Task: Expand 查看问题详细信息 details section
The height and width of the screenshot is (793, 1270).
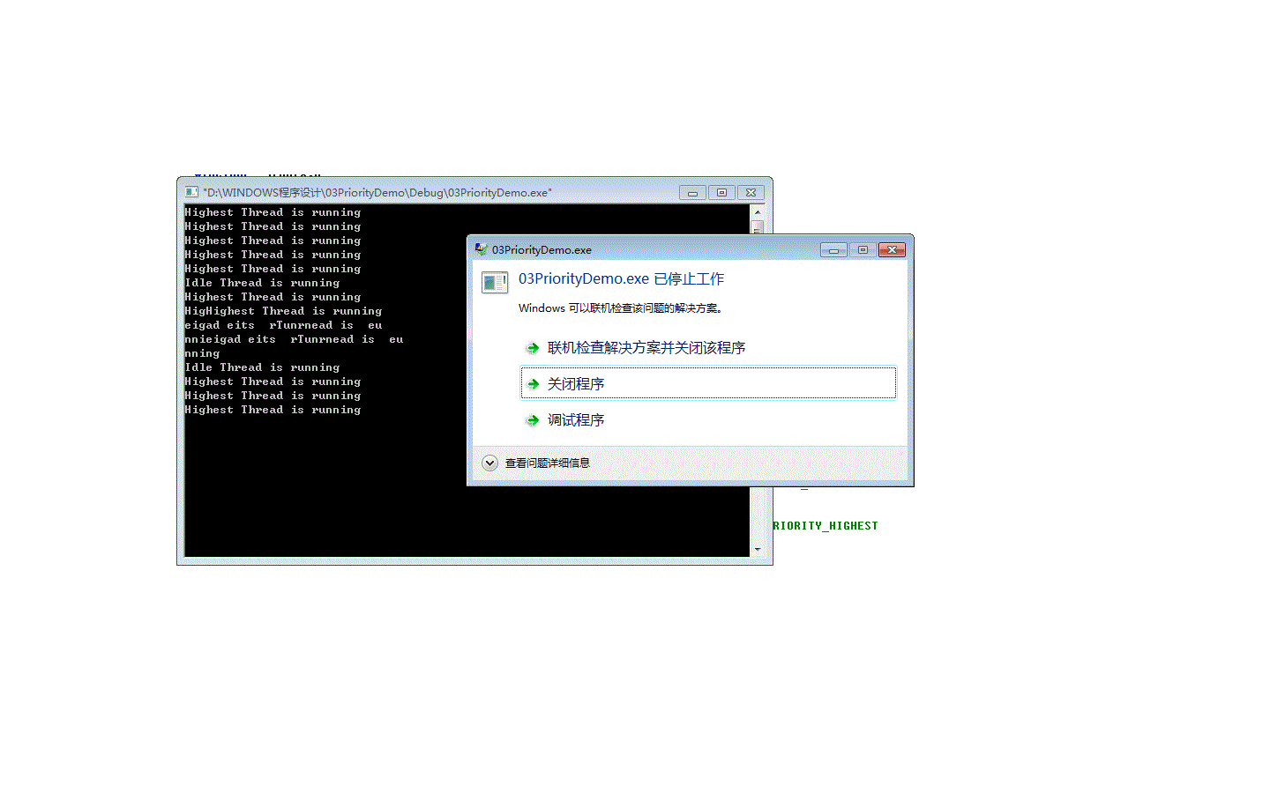Action: 535,463
